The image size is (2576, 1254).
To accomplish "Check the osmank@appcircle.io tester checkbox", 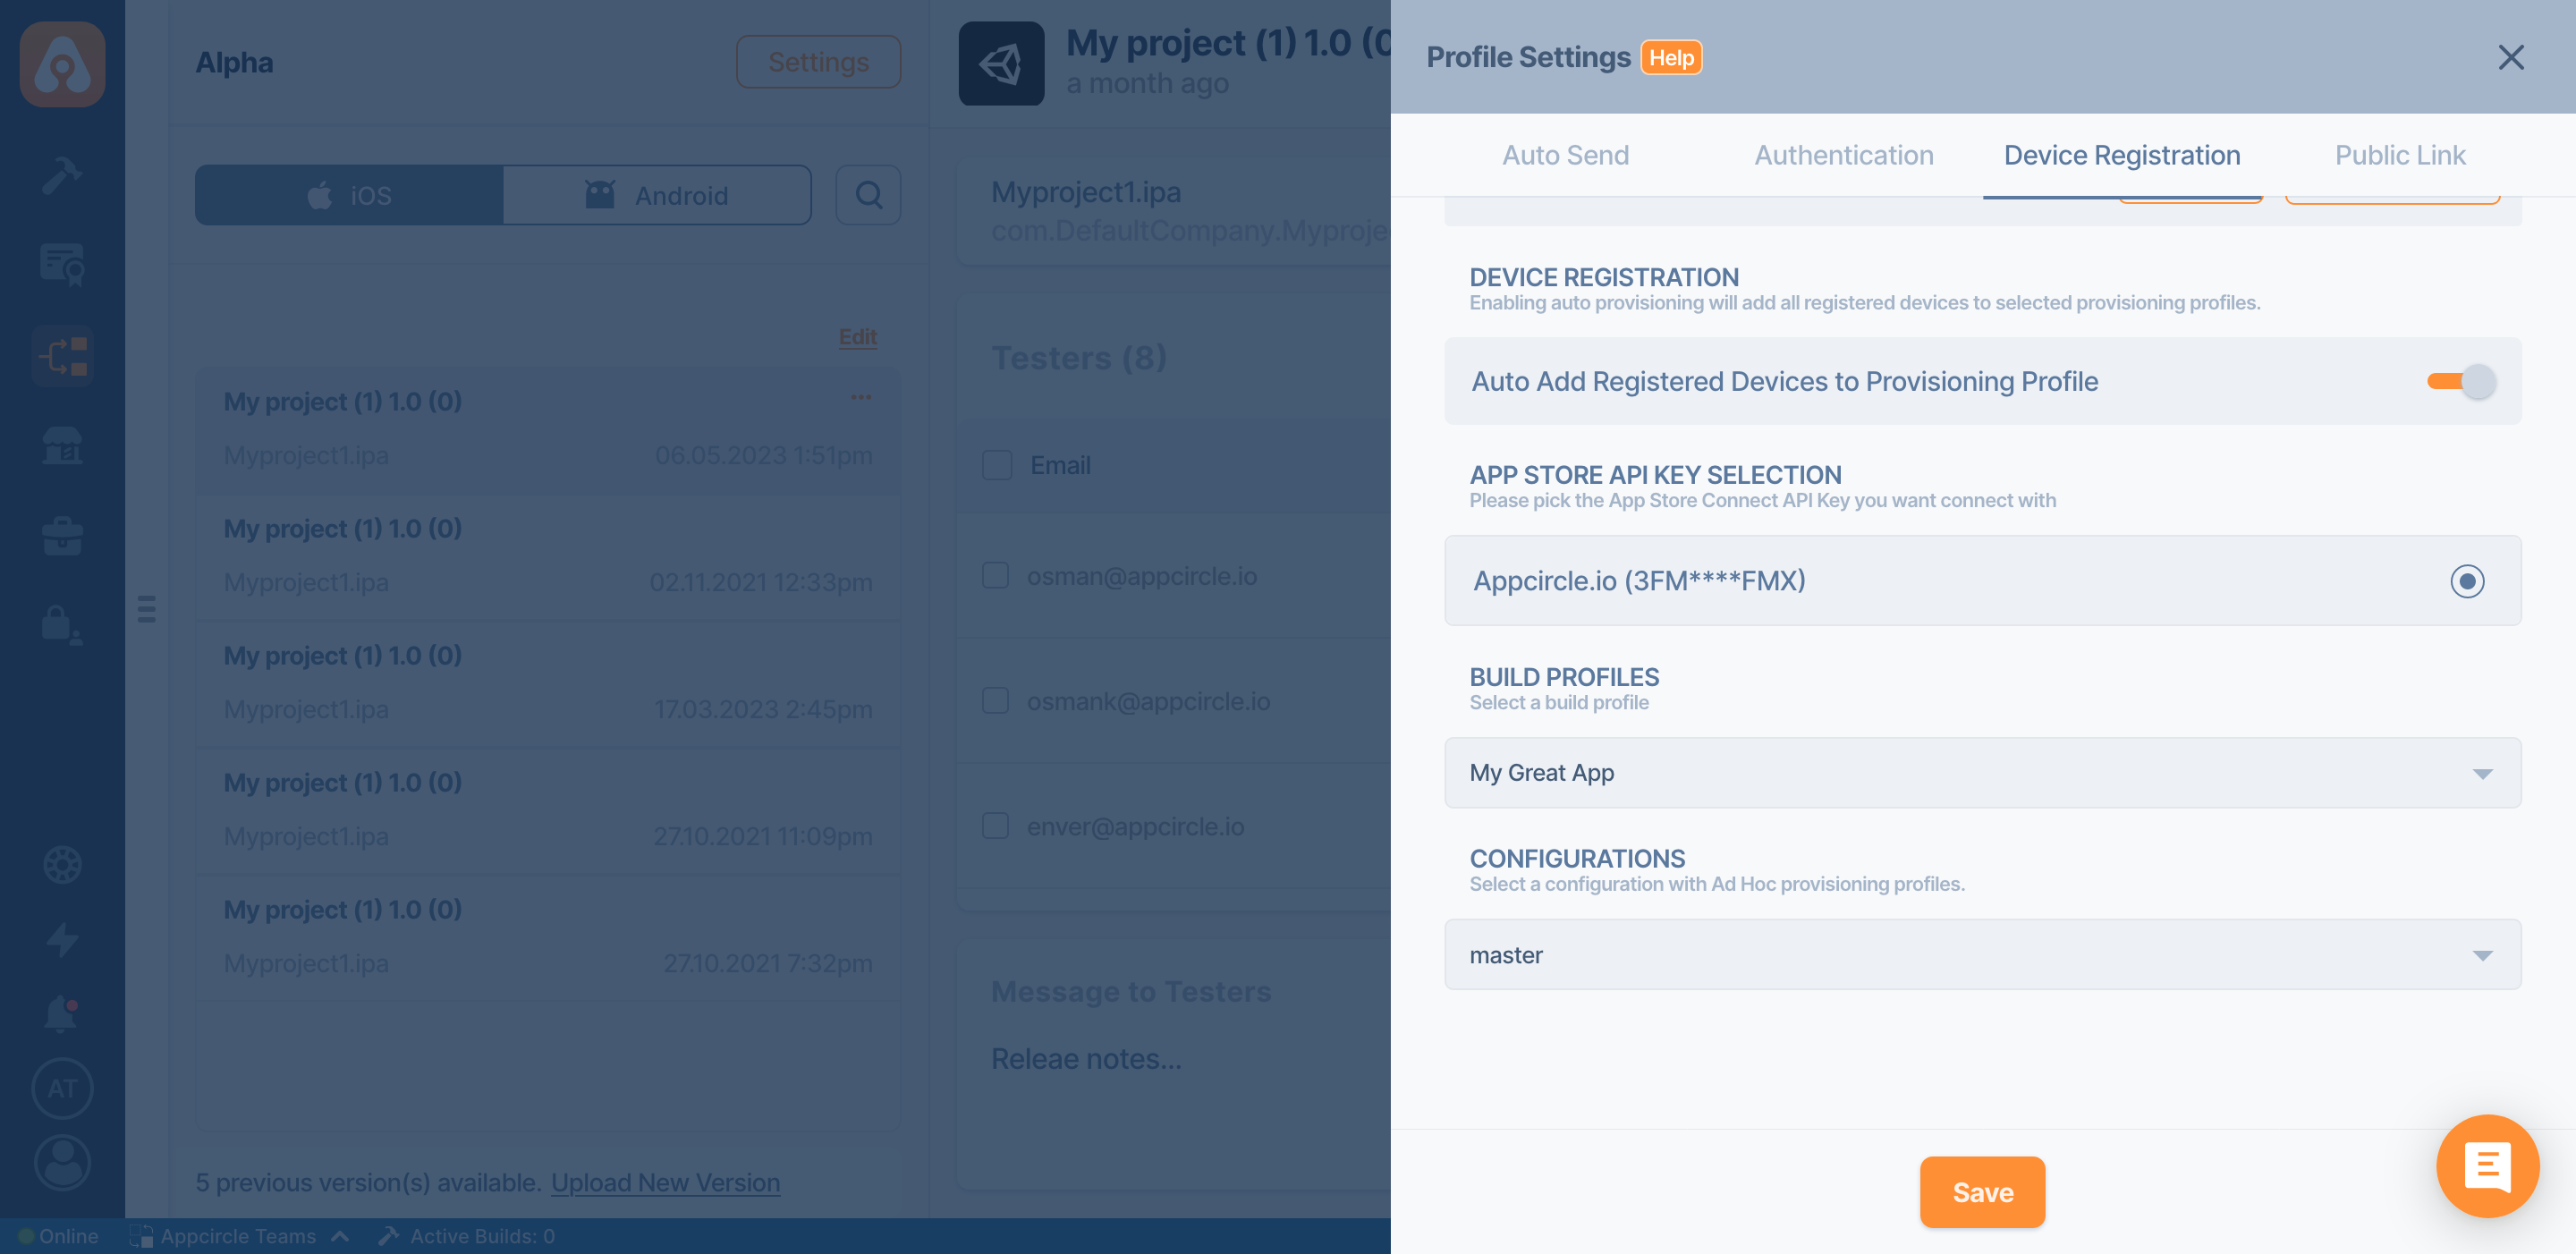I will click(x=995, y=701).
